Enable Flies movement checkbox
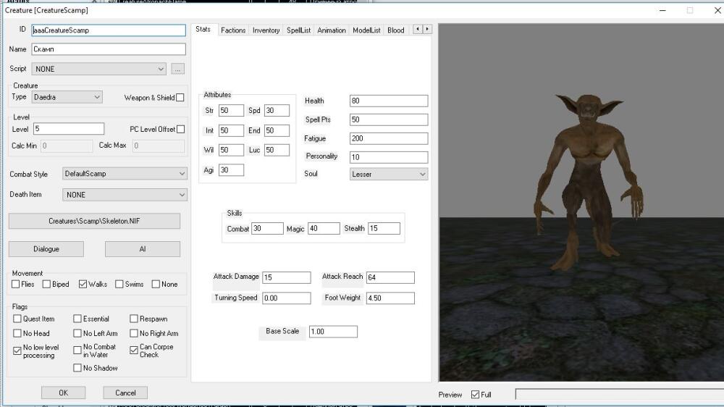Screen dimensions: 724x407 coord(16,284)
